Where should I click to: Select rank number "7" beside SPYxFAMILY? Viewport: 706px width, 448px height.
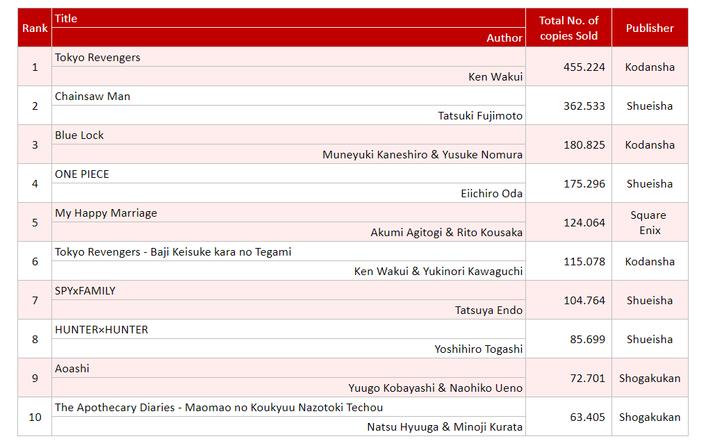click(x=35, y=300)
